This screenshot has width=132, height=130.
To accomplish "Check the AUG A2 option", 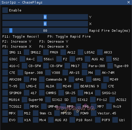I will pos(87,59).
